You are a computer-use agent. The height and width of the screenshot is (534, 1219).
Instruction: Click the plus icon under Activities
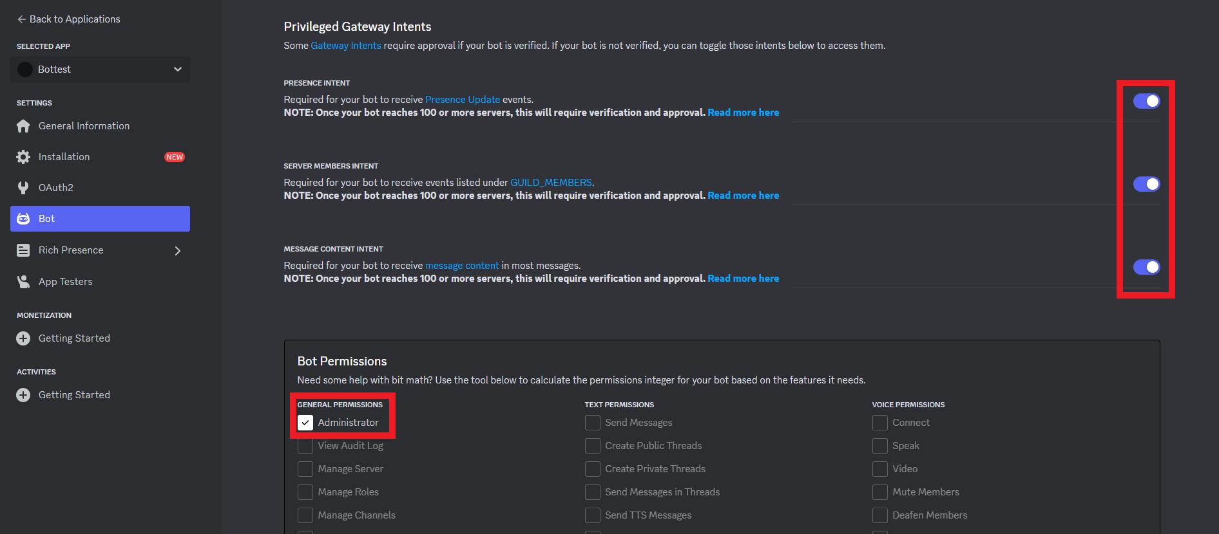coord(23,395)
